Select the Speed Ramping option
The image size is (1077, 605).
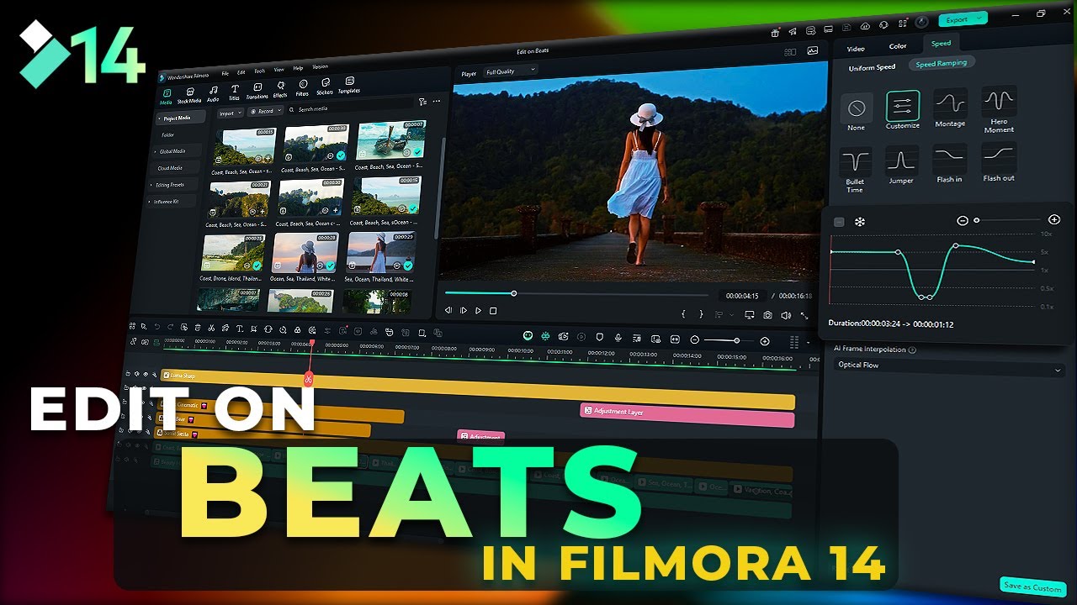942,63
